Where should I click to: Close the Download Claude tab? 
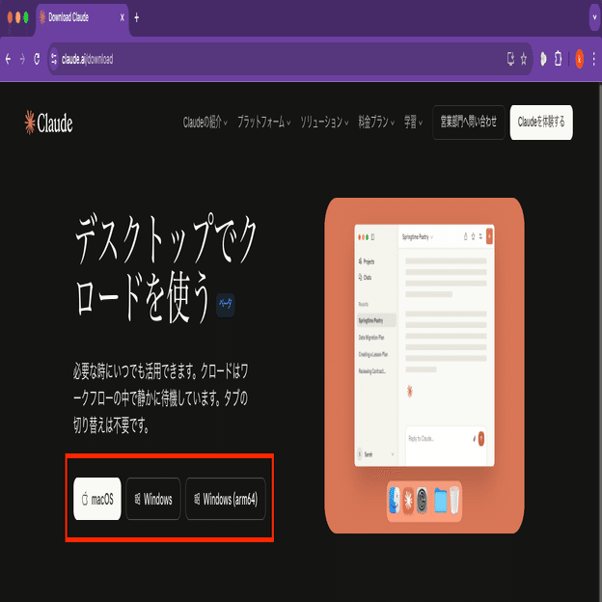click(123, 17)
